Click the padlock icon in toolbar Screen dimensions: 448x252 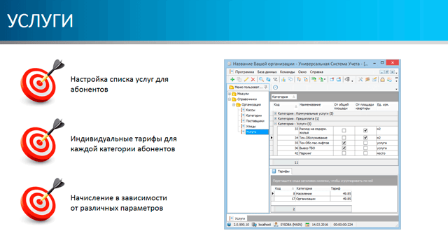(382, 79)
